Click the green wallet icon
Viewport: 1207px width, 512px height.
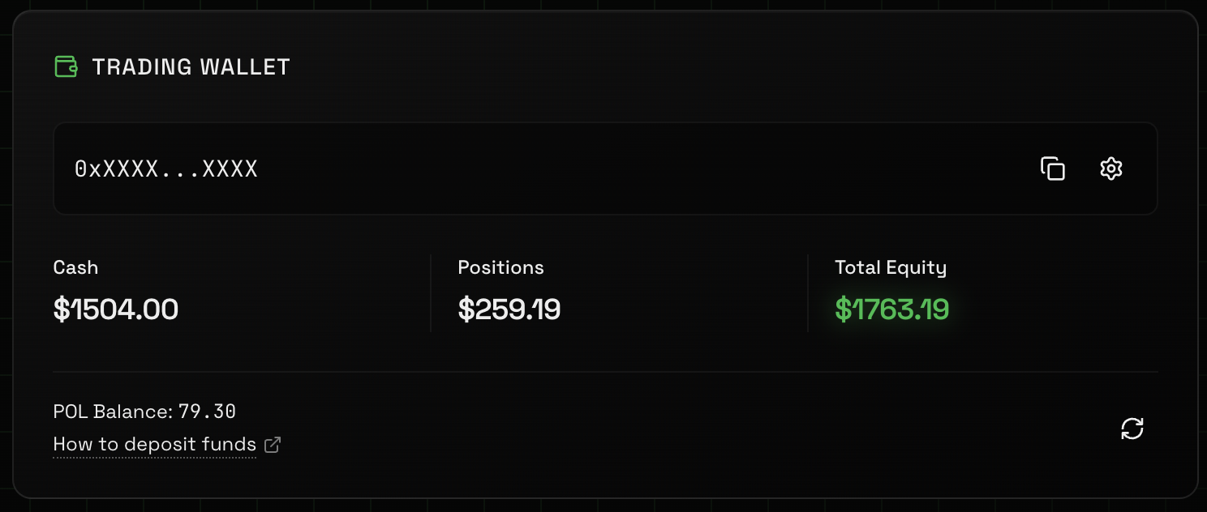pyautogui.click(x=66, y=66)
